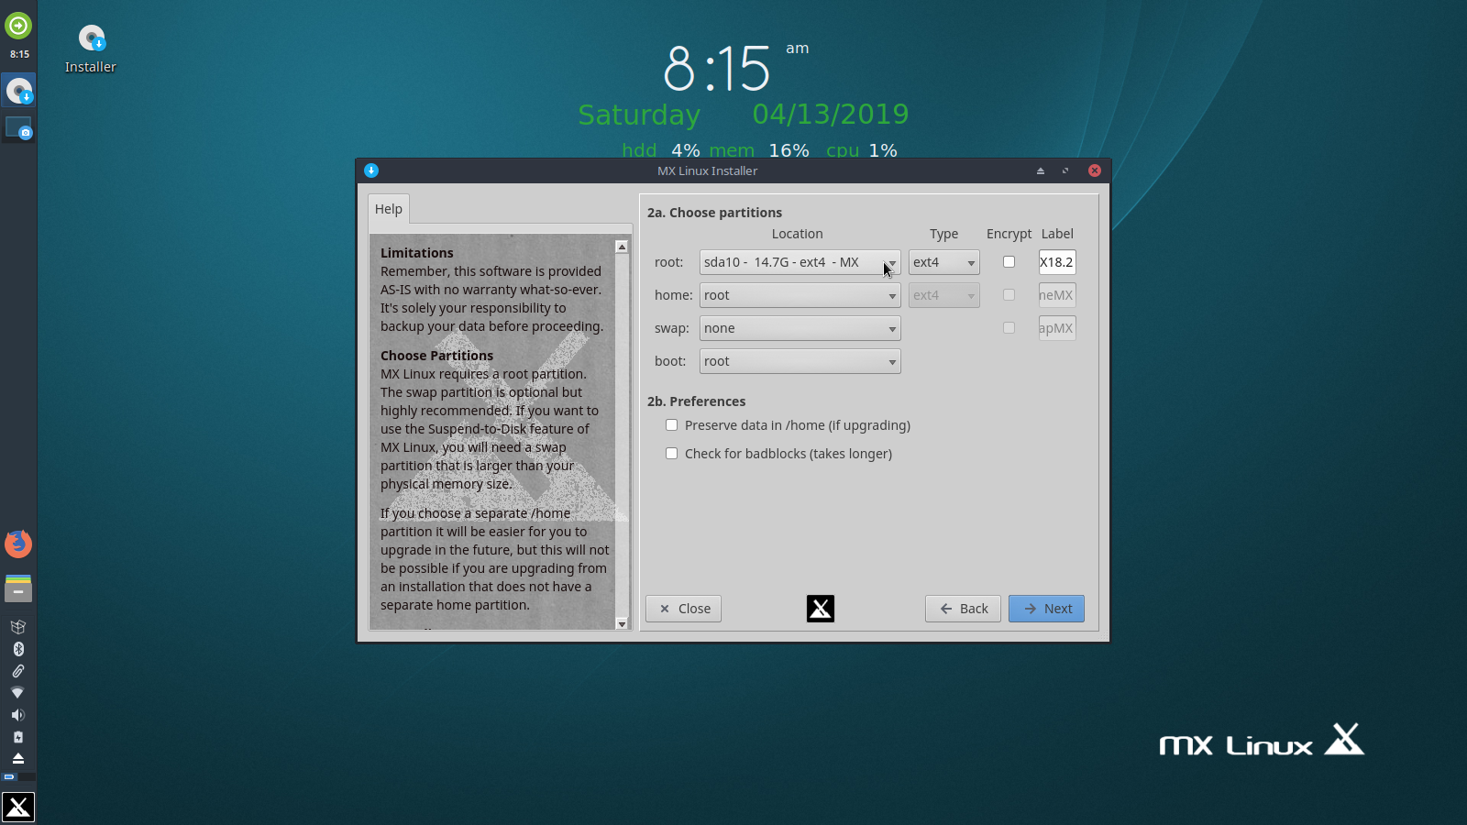Open the root filesystem type dropdown
Viewport: 1467px width, 825px height.
coord(943,262)
